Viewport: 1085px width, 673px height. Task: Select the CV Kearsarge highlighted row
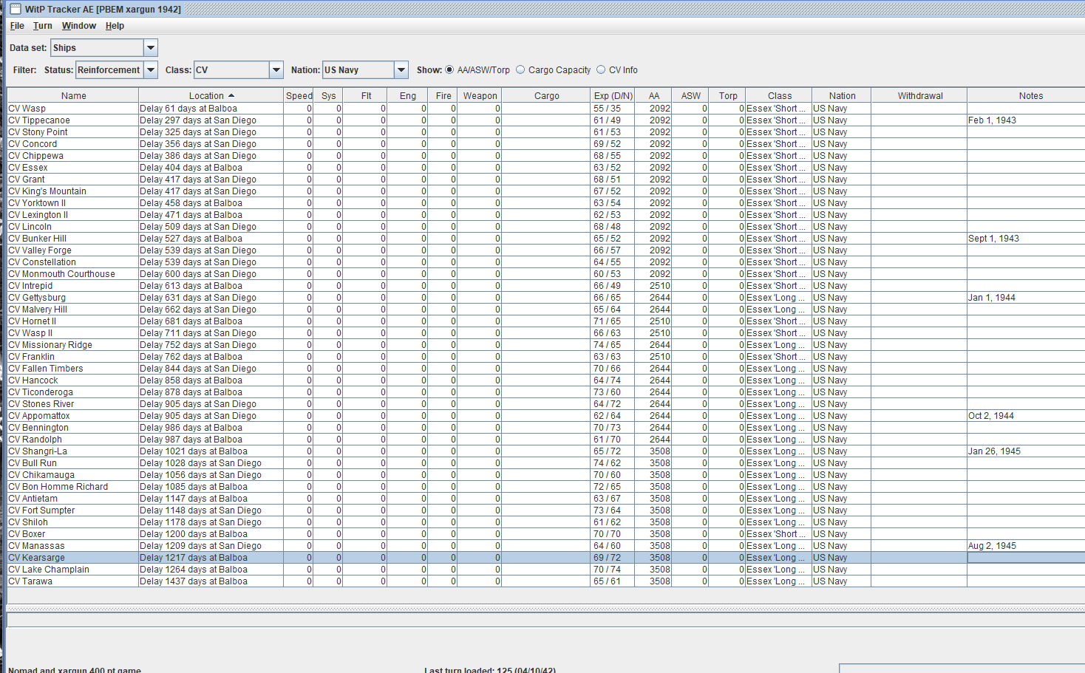[x=546, y=558]
